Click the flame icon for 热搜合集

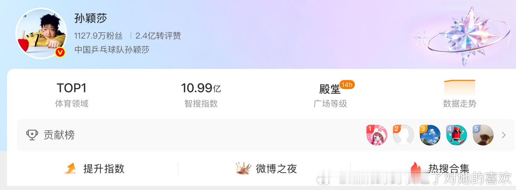click(x=416, y=169)
